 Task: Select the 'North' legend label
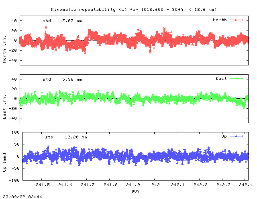[220, 20]
